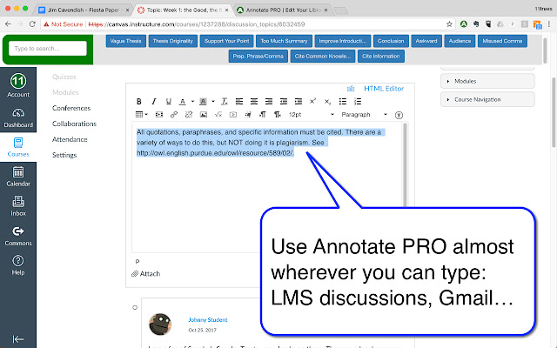Screen dimensions: 557x348
Task: Embed an image in the editor
Action: tap(204, 114)
